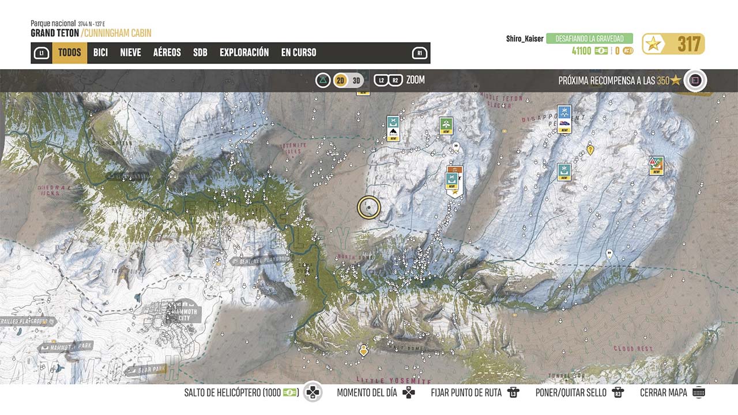Switch to the NIEVE category tab

click(x=130, y=52)
